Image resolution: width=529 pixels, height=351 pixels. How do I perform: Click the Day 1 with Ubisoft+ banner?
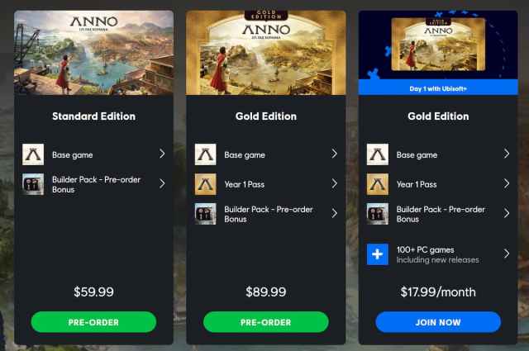click(x=438, y=88)
